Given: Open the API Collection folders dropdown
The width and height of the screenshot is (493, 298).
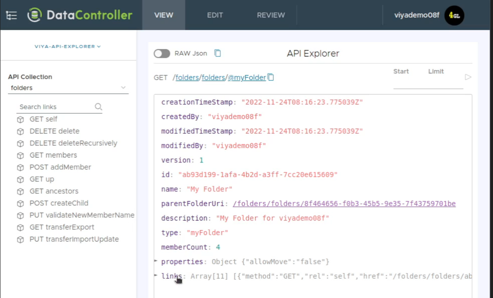Looking at the screenshot, I should [x=68, y=88].
